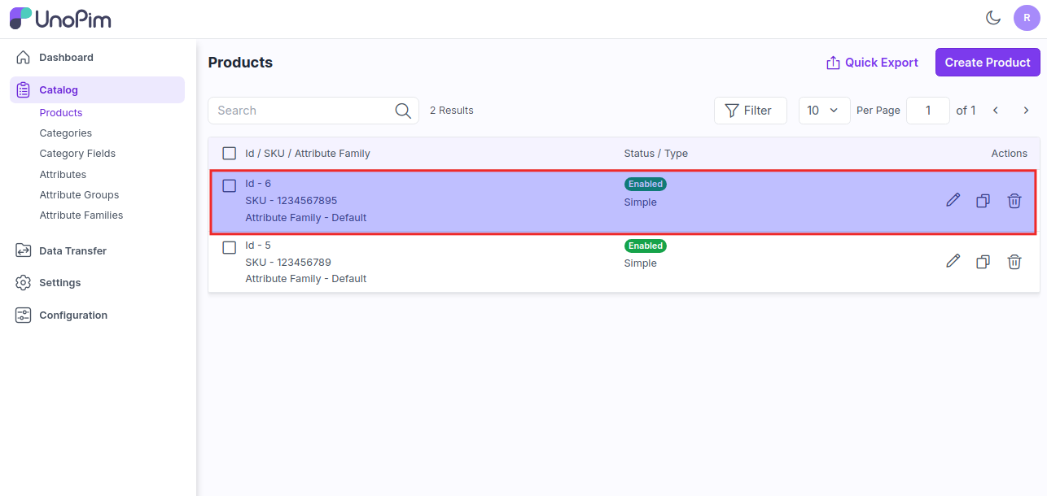
Task: Tick the checkbox for product Id 5
Action: [x=230, y=247]
